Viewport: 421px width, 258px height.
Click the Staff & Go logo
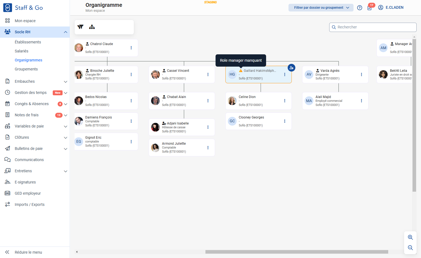point(23,8)
